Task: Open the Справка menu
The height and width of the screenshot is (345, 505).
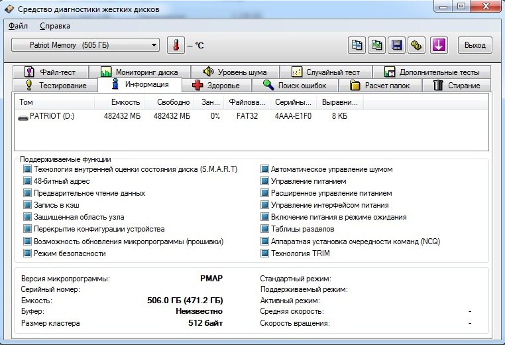Action: [x=54, y=26]
